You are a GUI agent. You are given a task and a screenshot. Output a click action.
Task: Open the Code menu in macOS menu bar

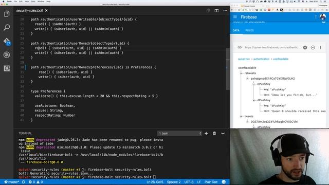9,1
